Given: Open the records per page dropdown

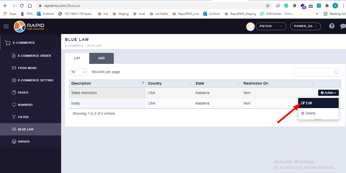Looking at the screenshot, I should tap(78, 72).
